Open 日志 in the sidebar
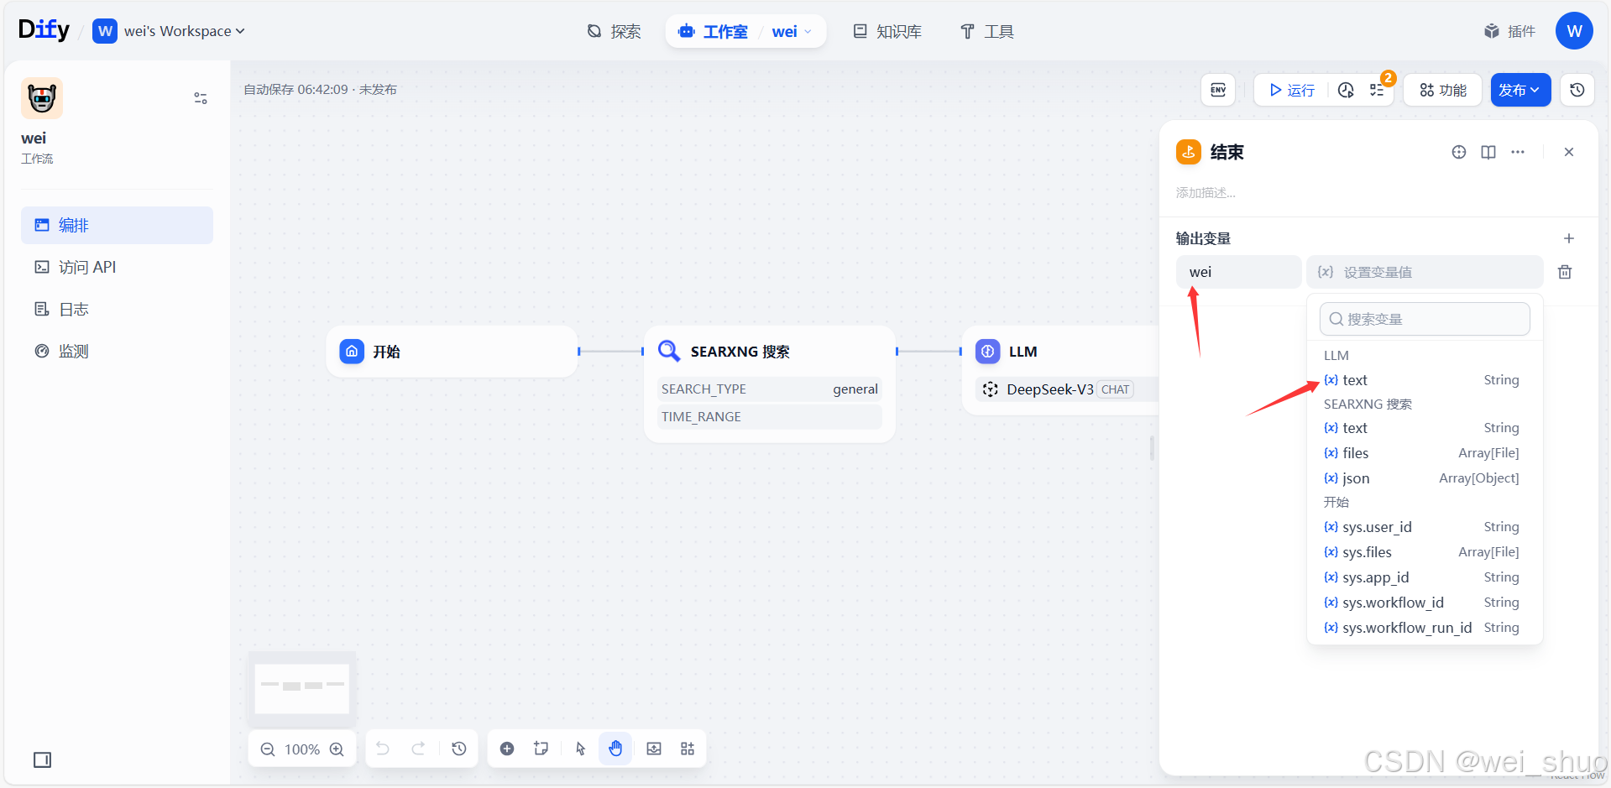 (117, 309)
